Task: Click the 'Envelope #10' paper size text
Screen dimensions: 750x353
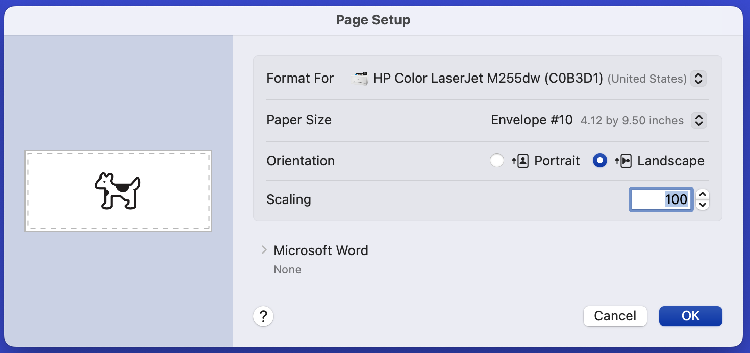Action: coord(532,120)
